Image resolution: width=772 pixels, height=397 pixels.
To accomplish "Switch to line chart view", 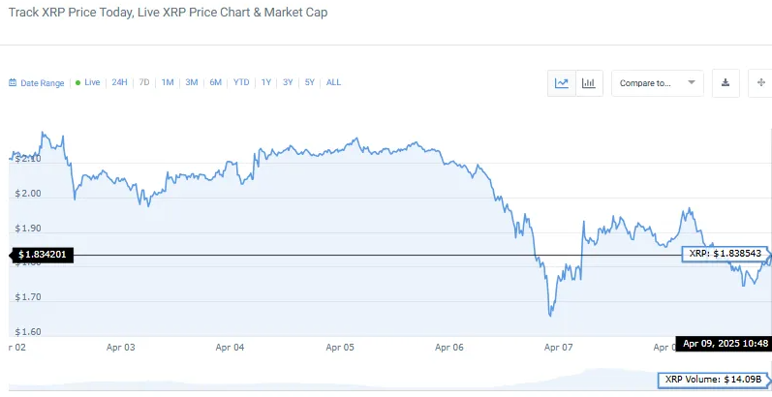I will [562, 83].
